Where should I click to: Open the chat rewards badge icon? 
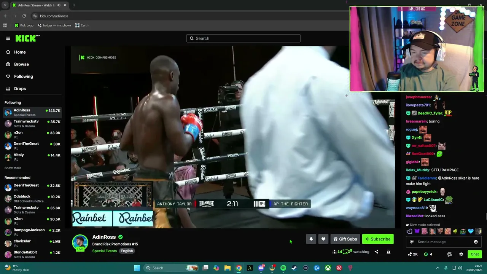click(x=449, y=254)
